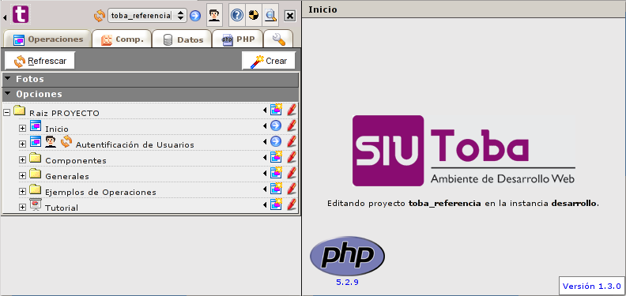Open the user face icon in toolbar
Screen dimensions: 626x296
(x=215, y=16)
